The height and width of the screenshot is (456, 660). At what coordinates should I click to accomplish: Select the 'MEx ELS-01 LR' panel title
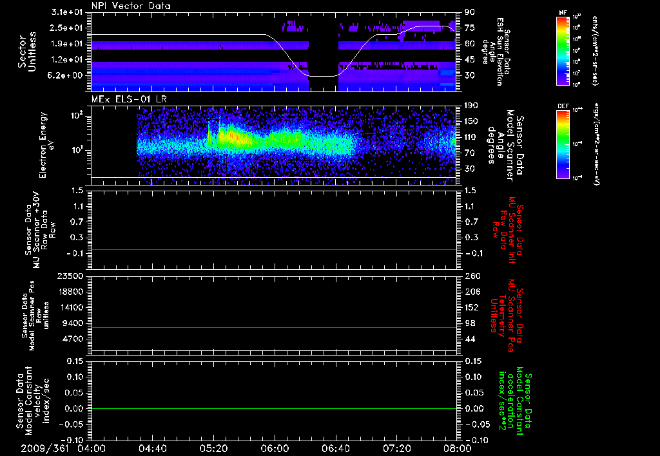(128, 99)
